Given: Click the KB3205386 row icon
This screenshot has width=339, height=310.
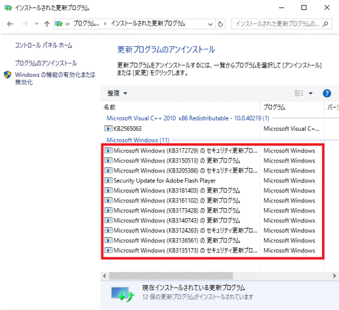Looking at the screenshot, I should [x=108, y=170].
